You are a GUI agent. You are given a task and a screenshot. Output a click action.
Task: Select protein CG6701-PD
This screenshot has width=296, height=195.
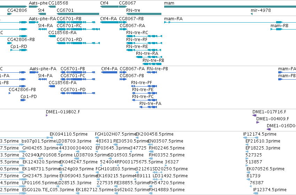coord(78,94)
